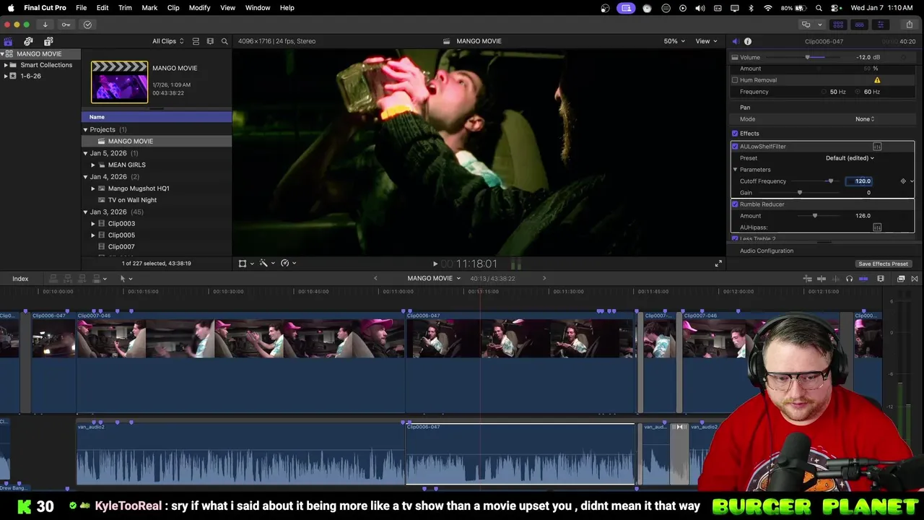This screenshot has height=520, width=924.
Task: Open MANGO MOVIE timeline title dropdown
Action: coord(434,279)
